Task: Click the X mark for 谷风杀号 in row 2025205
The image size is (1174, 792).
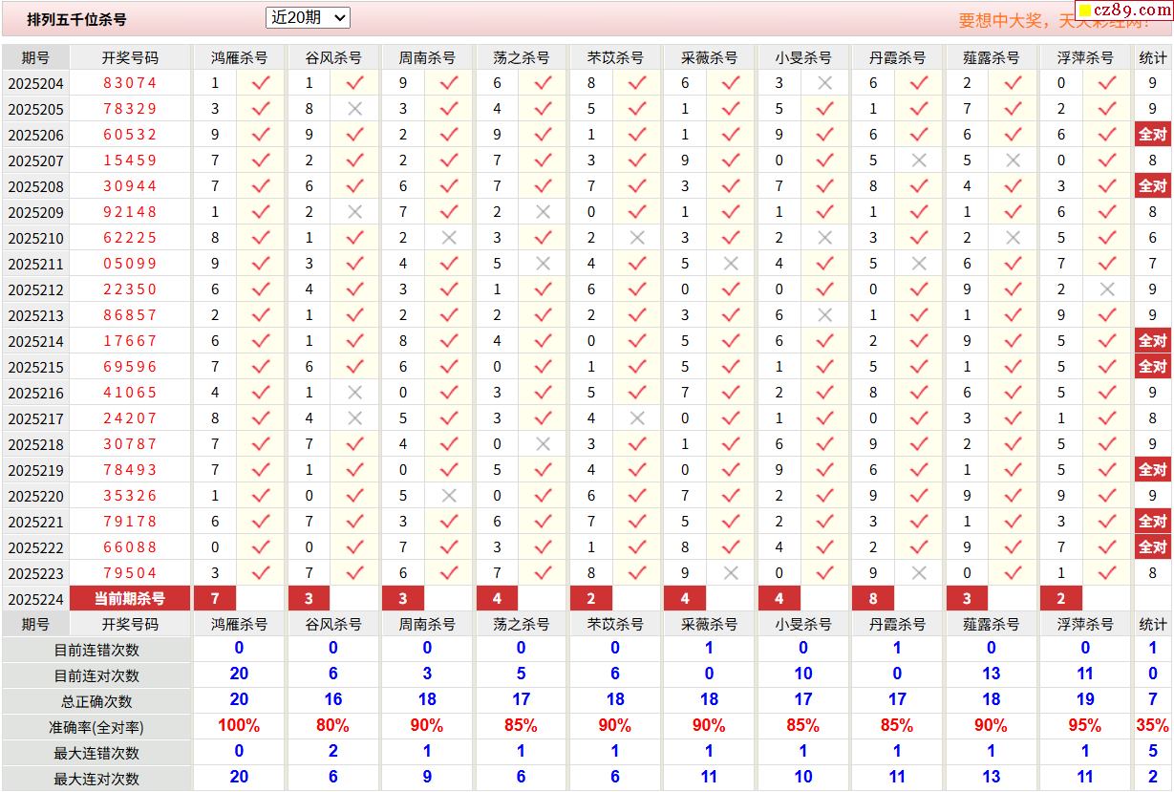Action: (355, 109)
